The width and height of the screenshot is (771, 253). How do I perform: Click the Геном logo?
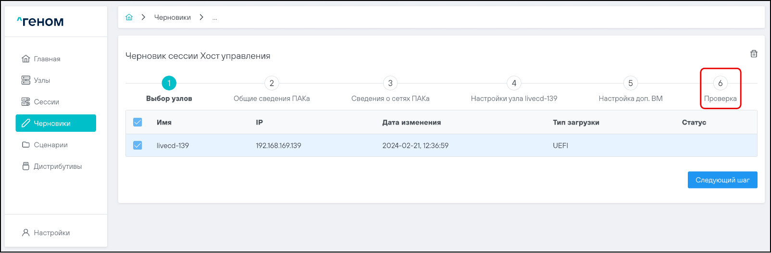point(40,22)
